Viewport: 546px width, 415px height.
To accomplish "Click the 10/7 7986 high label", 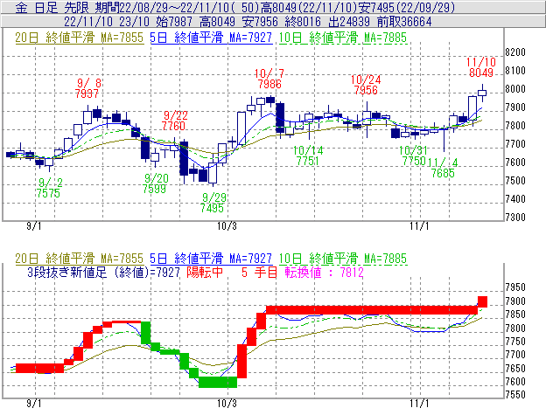I will click(x=269, y=79).
